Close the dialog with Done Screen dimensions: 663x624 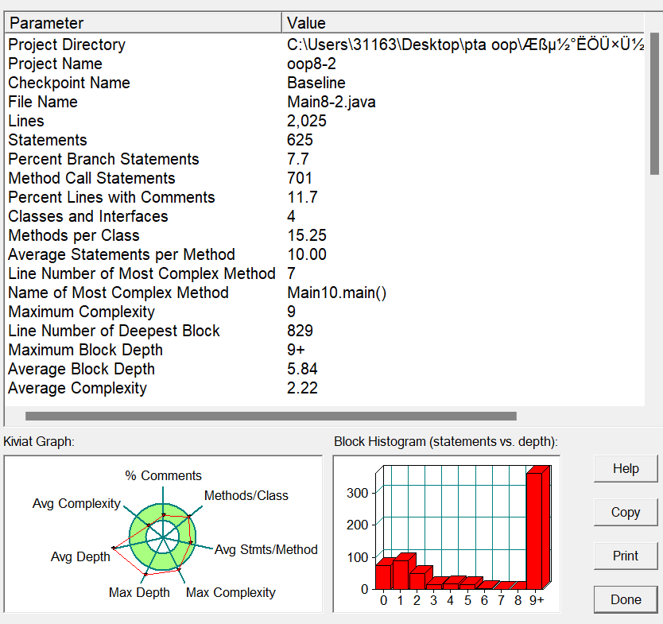click(626, 599)
